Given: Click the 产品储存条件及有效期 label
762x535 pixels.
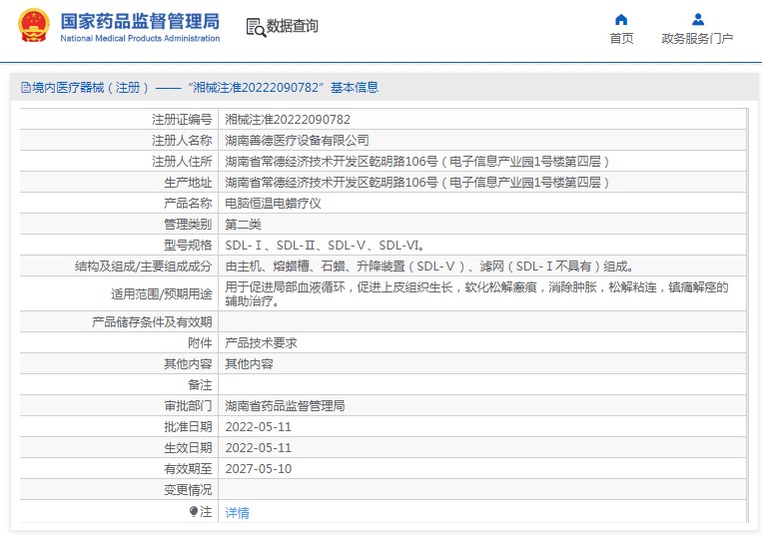Looking at the screenshot, I should 152,321.
